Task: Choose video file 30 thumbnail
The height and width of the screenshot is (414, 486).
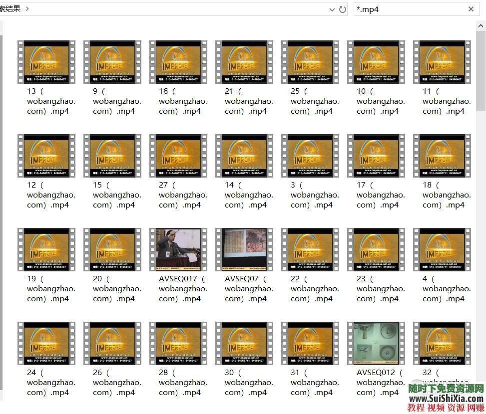Action: tap(244, 343)
